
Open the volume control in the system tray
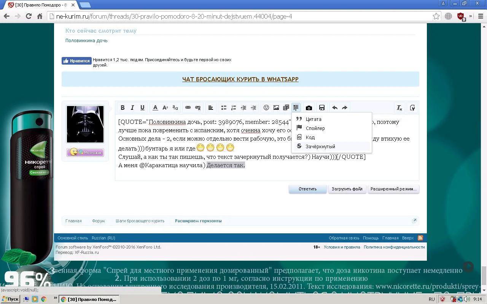[x=467, y=299]
